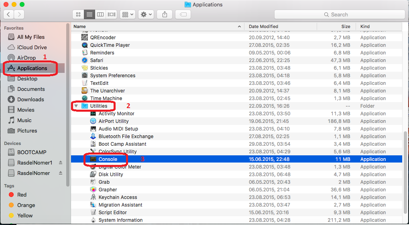Select the QREncoder app icon
409x225 pixels.
85,38
